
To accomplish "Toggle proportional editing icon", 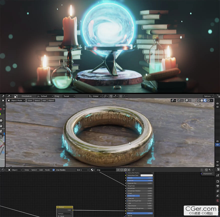I will 121,96.
